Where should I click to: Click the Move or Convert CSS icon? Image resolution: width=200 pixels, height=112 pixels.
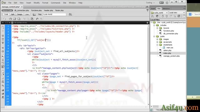point(3,86)
